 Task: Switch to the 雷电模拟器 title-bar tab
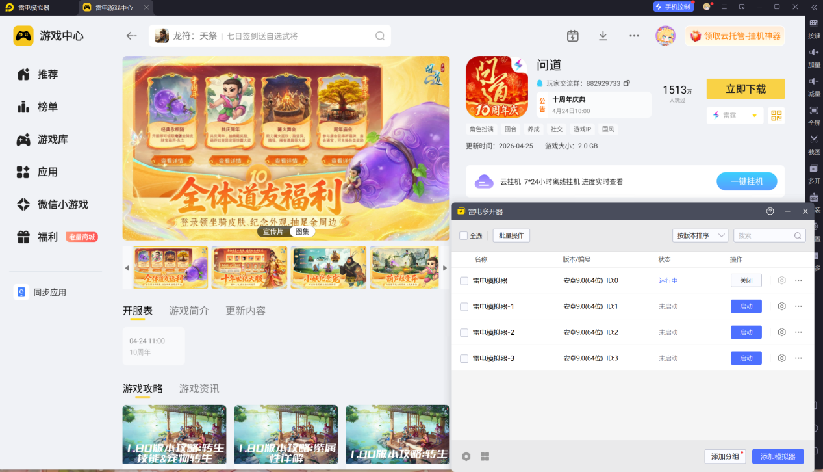click(x=32, y=8)
